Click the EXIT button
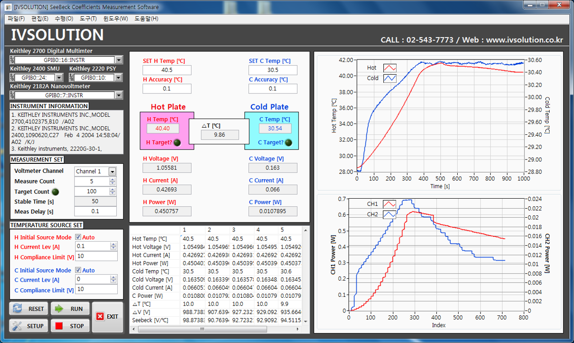 107,317
